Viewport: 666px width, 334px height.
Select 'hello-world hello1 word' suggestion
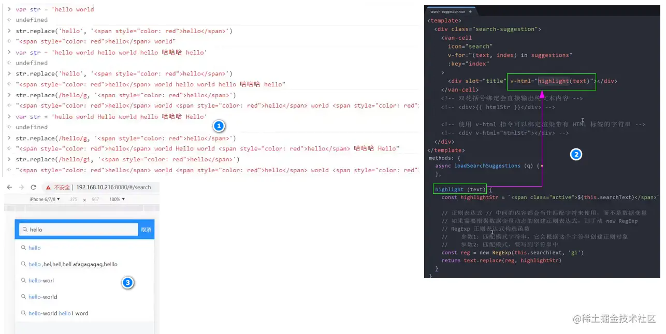coord(84,313)
